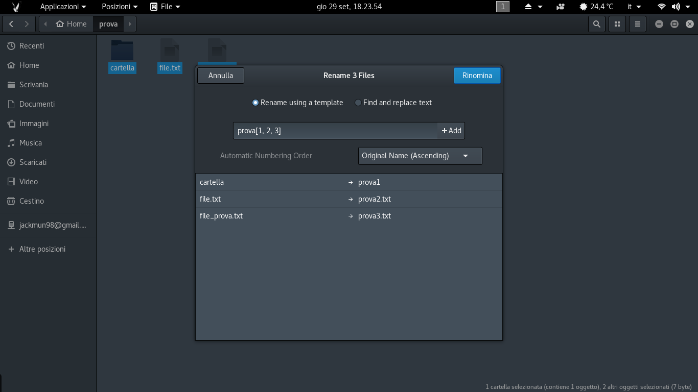Click the workspace 1 indicator

point(503,7)
